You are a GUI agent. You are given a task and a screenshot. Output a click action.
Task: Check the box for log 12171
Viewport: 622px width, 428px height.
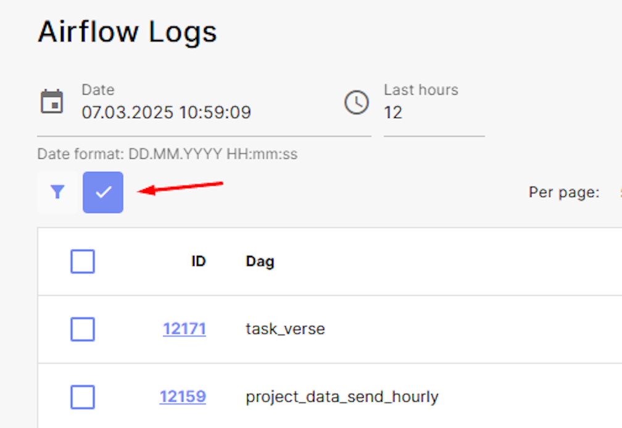coord(83,329)
